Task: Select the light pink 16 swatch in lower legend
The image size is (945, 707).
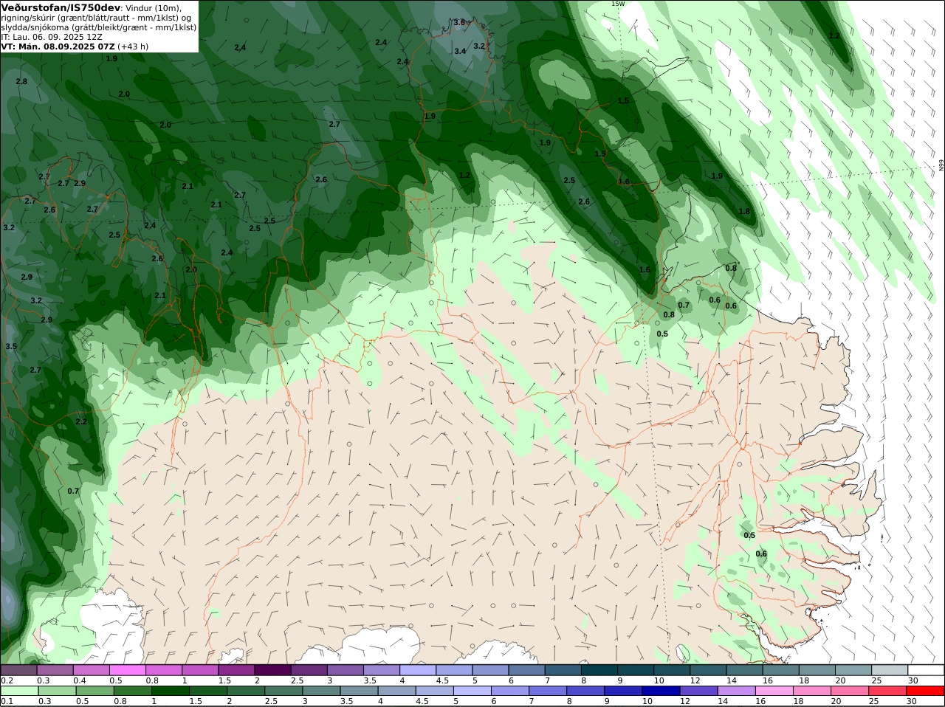Action: click(774, 691)
